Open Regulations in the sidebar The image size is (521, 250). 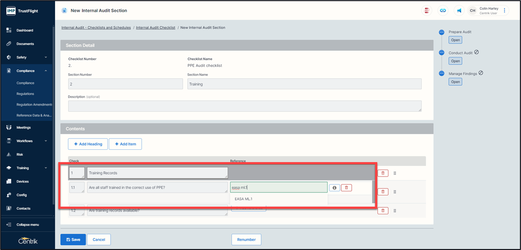(x=25, y=94)
